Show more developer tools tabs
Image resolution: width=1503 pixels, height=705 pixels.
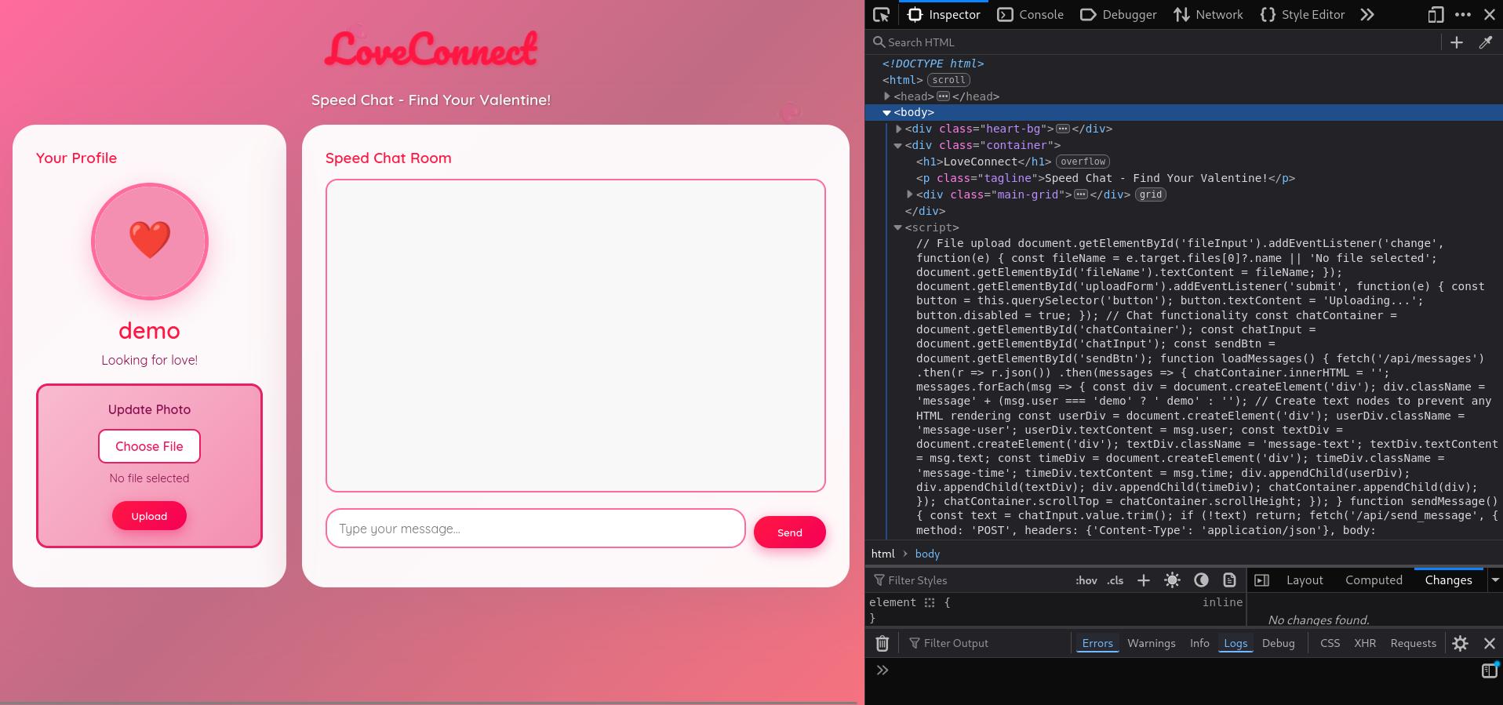point(1367,15)
